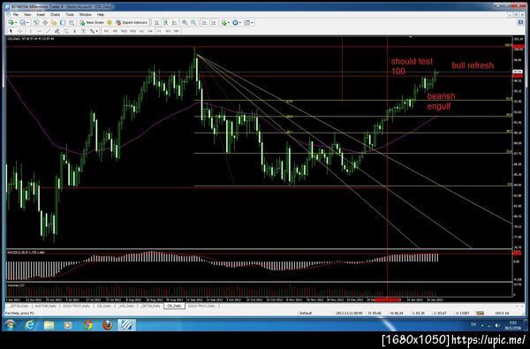This screenshot has width=530, height=349.
Task: Toggle the Data Window crosshair icon
Action: tap(45, 23)
